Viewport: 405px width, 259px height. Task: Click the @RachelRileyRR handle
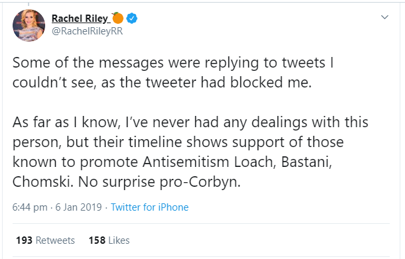tap(87, 31)
